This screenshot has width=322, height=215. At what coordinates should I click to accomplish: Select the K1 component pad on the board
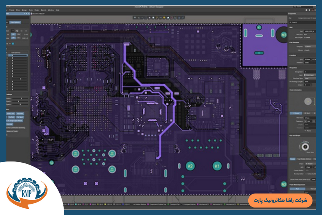(x=217, y=166)
